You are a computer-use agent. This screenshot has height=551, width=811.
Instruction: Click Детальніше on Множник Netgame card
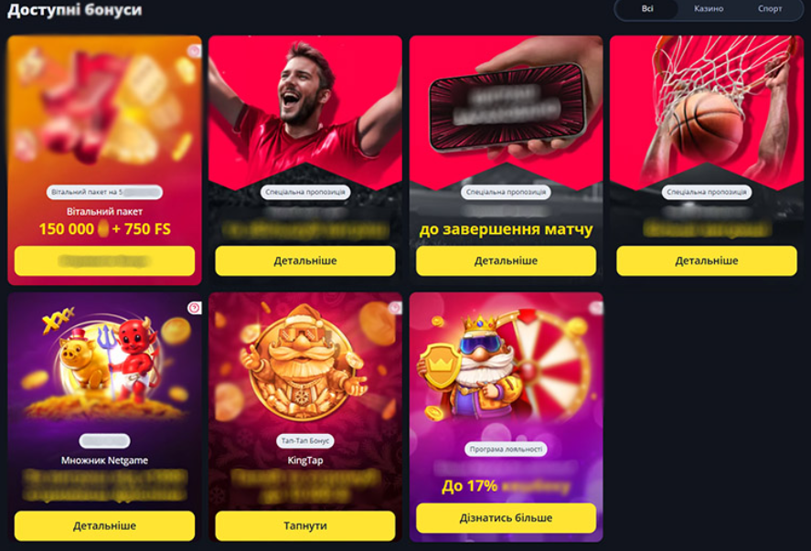pos(104,525)
